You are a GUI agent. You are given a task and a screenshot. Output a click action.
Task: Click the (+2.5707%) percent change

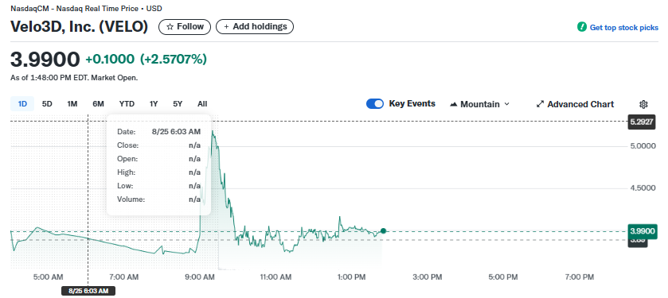click(x=174, y=60)
